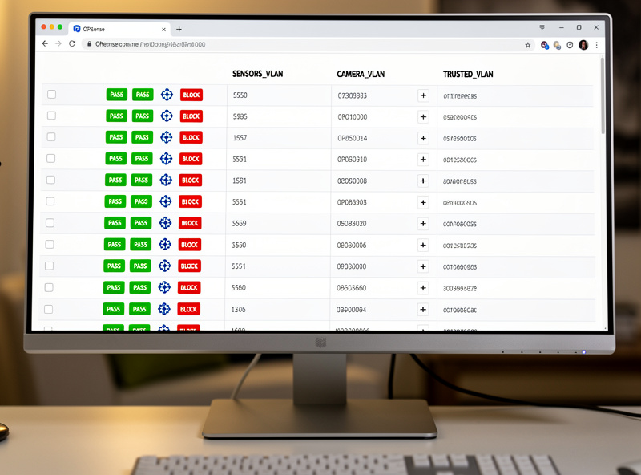Click the CAMERA_VLAN column header

click(x=361, y=74)
